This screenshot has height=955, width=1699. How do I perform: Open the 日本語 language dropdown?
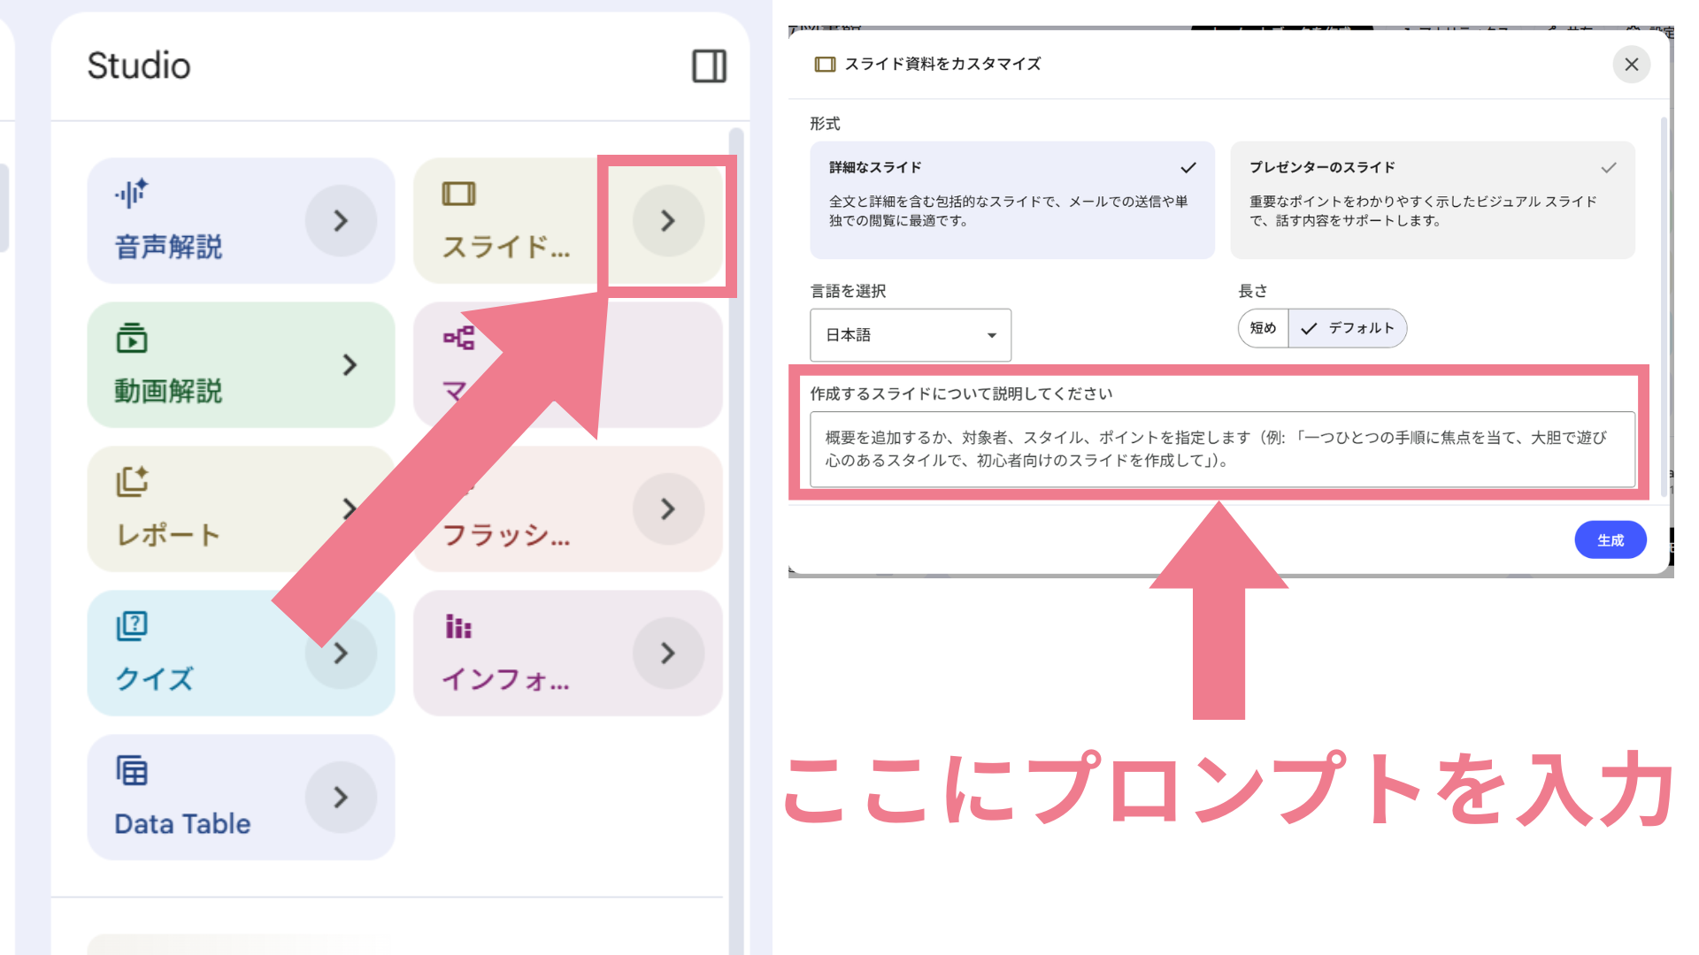[x=910, y=335]
